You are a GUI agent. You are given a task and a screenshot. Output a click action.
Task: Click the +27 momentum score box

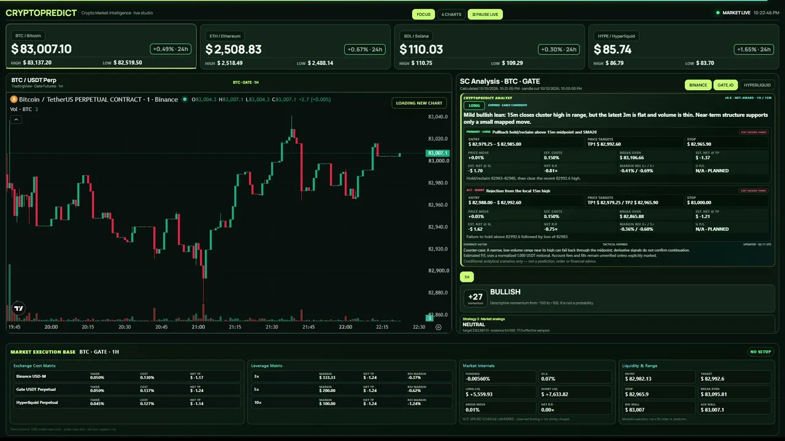475,298
